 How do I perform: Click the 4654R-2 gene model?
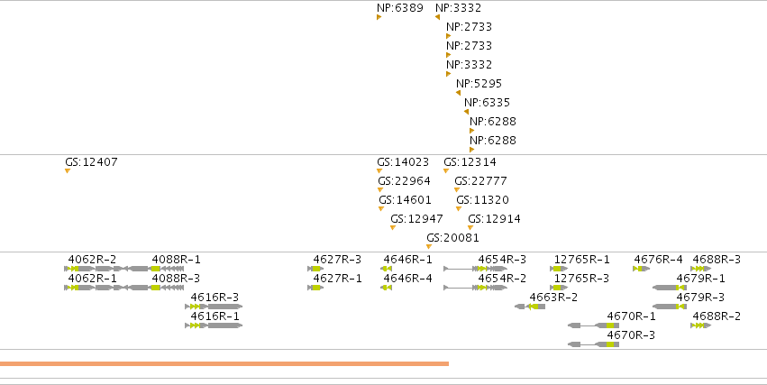pyautogui.click(x=476, y=288)
